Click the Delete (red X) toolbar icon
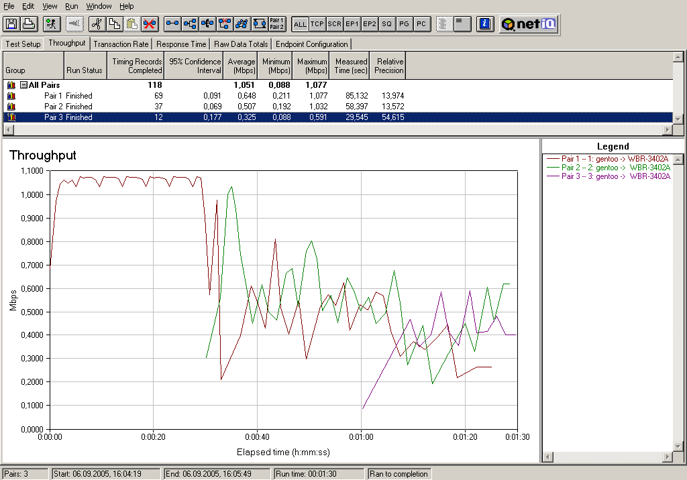Viewport: 687px width, 480px height. 150,23
